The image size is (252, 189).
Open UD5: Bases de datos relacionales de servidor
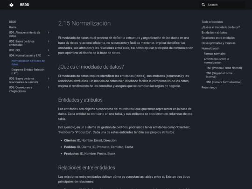point(24,80)
